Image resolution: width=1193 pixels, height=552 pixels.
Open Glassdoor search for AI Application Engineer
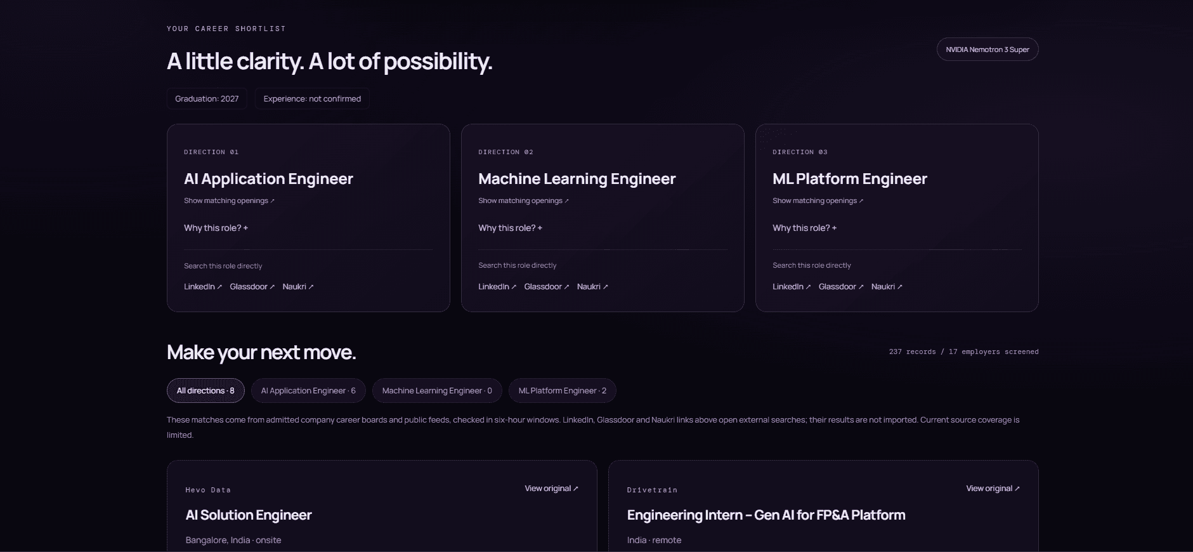pyautogui.click(x=252, y=287)
